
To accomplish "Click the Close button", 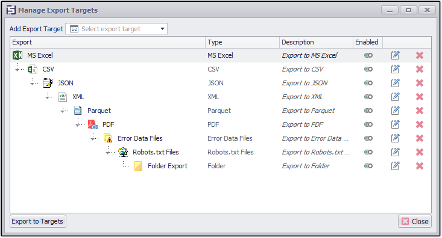I will [x=415, y=221].
